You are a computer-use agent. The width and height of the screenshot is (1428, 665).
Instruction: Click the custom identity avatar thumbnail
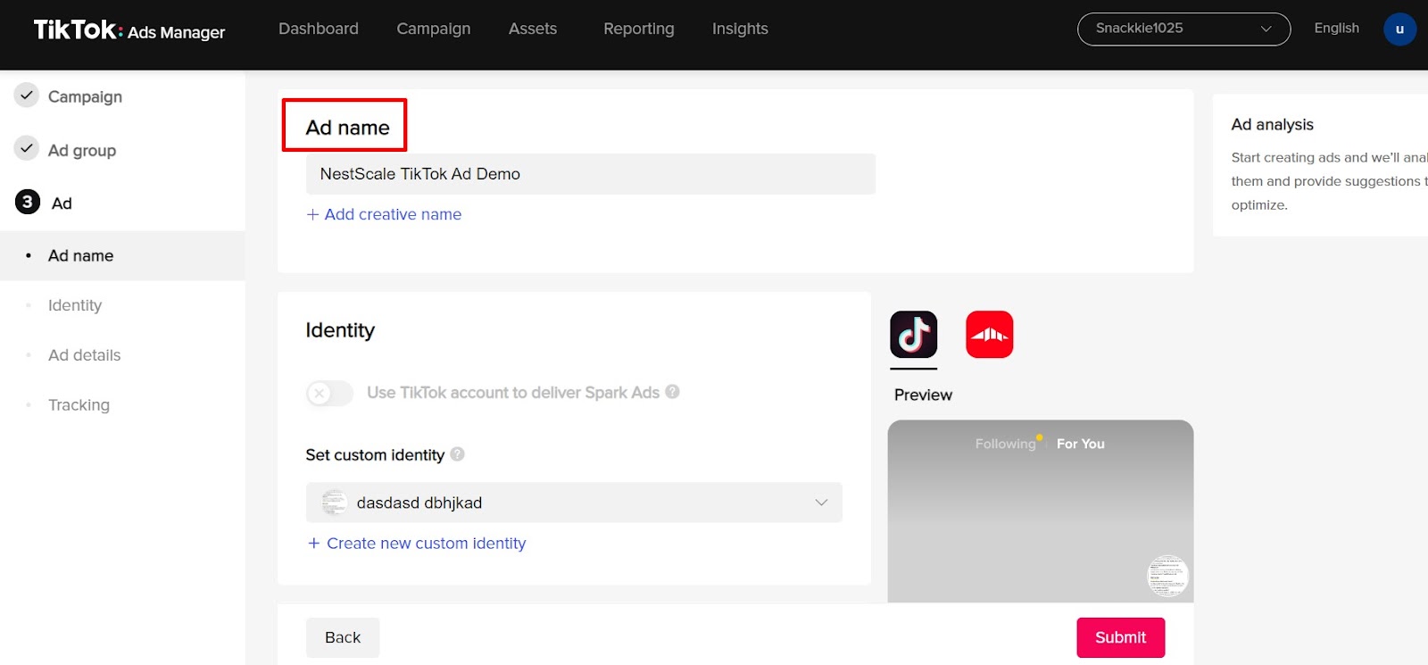[335, 503]
